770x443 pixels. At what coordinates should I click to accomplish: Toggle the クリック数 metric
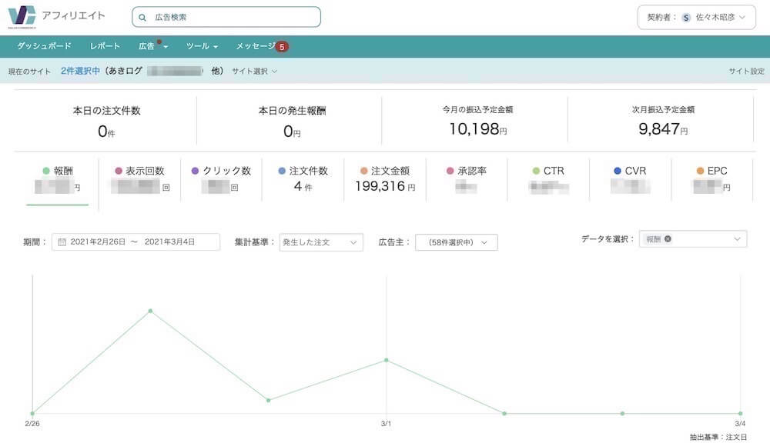click(221, 172)
